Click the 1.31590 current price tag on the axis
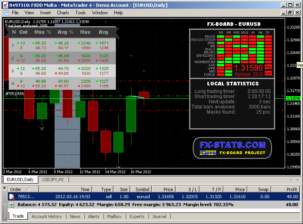303x224 pixels. click(293, 98)
